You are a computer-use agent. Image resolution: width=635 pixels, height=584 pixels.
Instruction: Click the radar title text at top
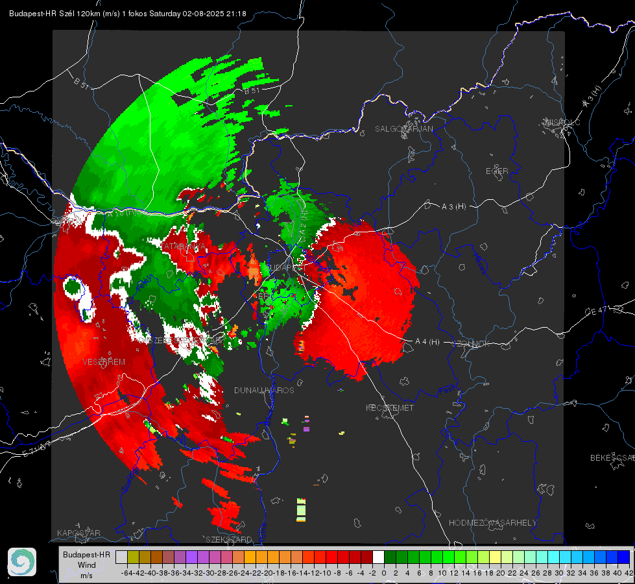click(x=128, y=14)
